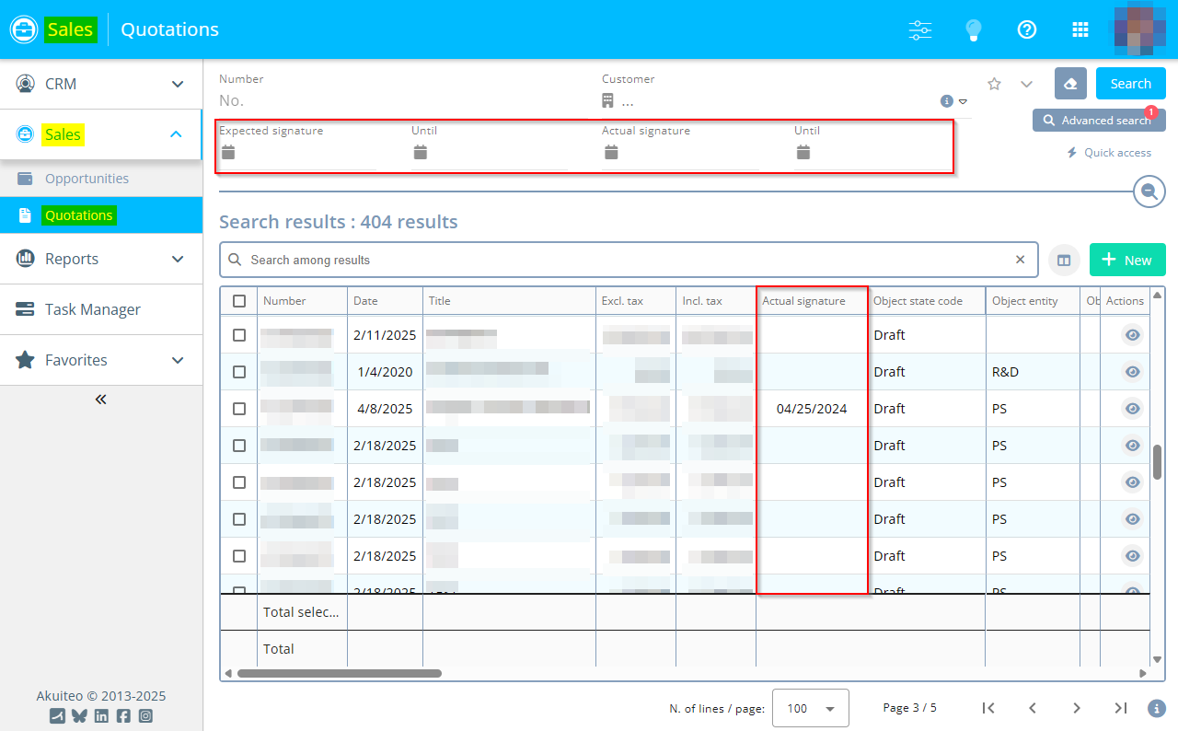The width and height of the screenshot is (1178, 731).
Task: Click the blue Search button
Action: 1130,83
